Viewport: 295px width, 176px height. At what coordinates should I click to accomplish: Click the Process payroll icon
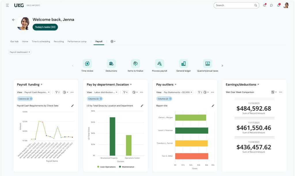[159, 64]
